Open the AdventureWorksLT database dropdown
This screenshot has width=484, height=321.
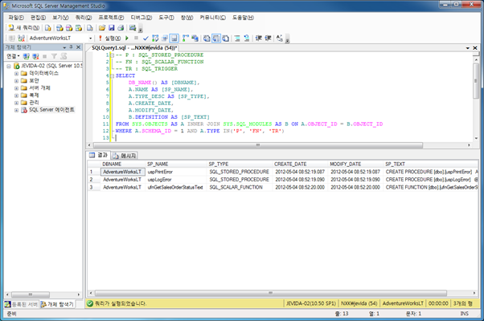point(90,39)
